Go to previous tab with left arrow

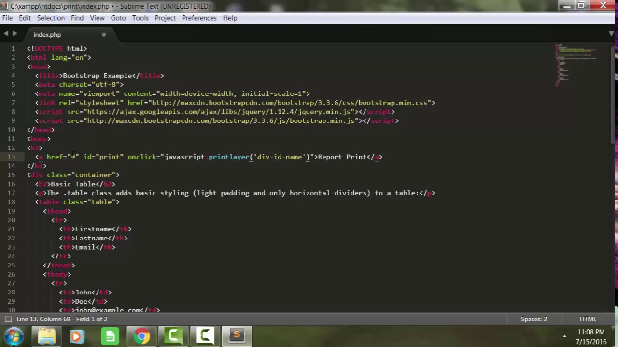point(6,33)
